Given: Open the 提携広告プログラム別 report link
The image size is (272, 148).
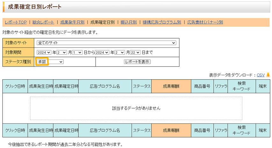Looking at the screenshot, I should (162, 22).
